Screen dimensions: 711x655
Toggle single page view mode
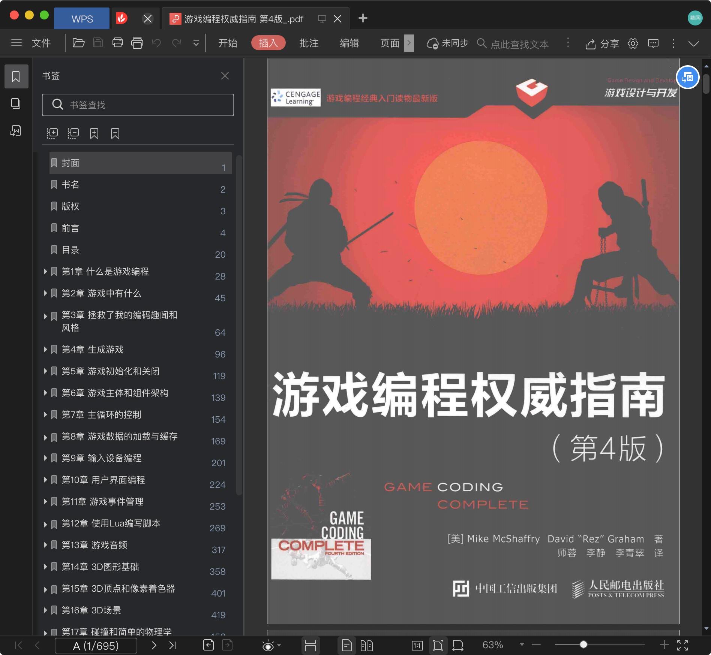[346, 645]
